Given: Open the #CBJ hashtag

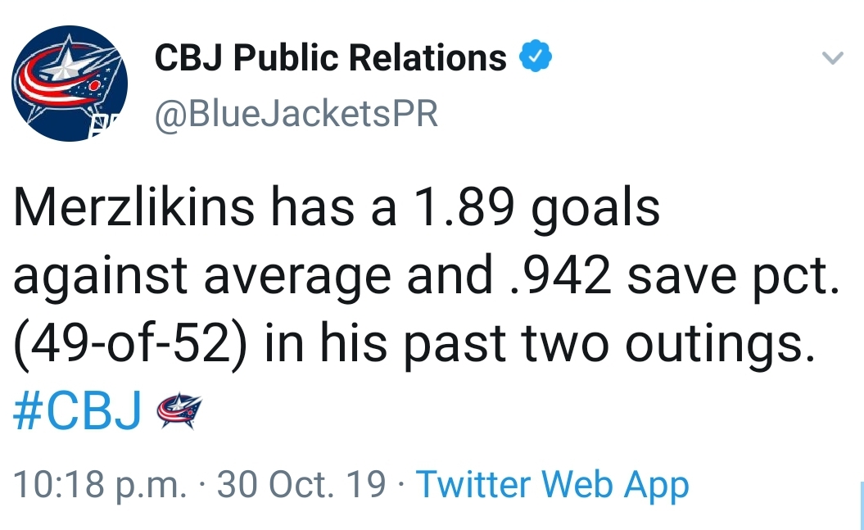Looking at the screenshot, I should tap(77, 410).
